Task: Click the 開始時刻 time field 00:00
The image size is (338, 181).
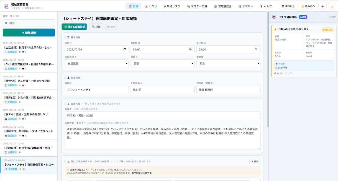Action: click(x=162, y=49)
